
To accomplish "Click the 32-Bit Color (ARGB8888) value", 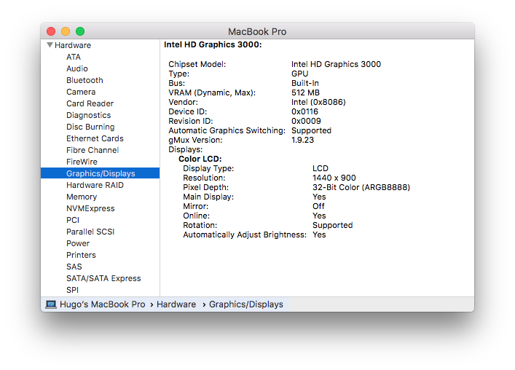I will click(x=361, y=187).
